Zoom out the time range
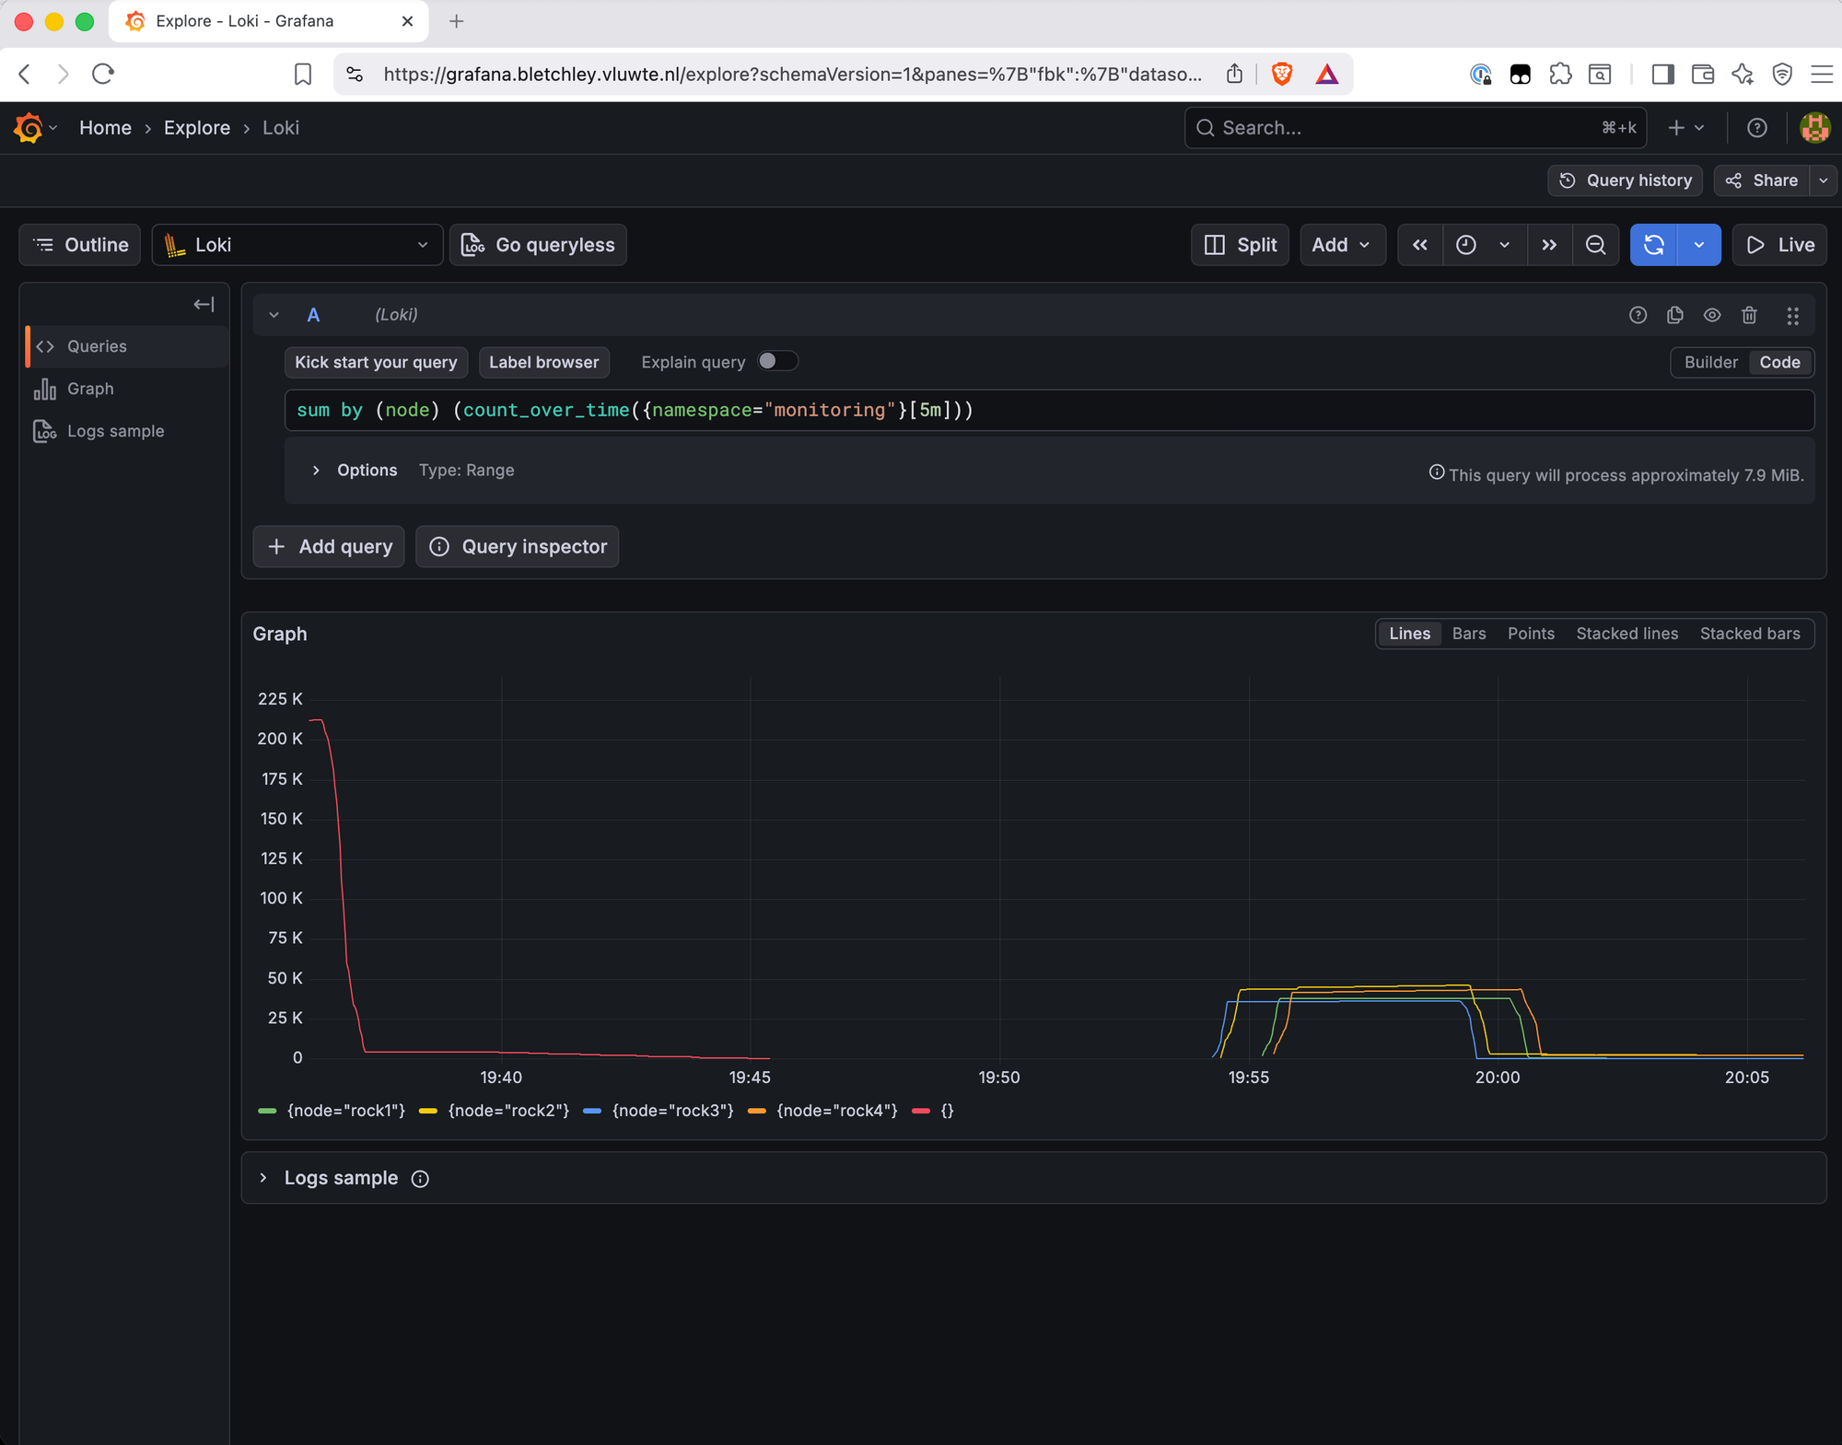This screenshot has height=1445, width=1842. (x=1596, y=245)
